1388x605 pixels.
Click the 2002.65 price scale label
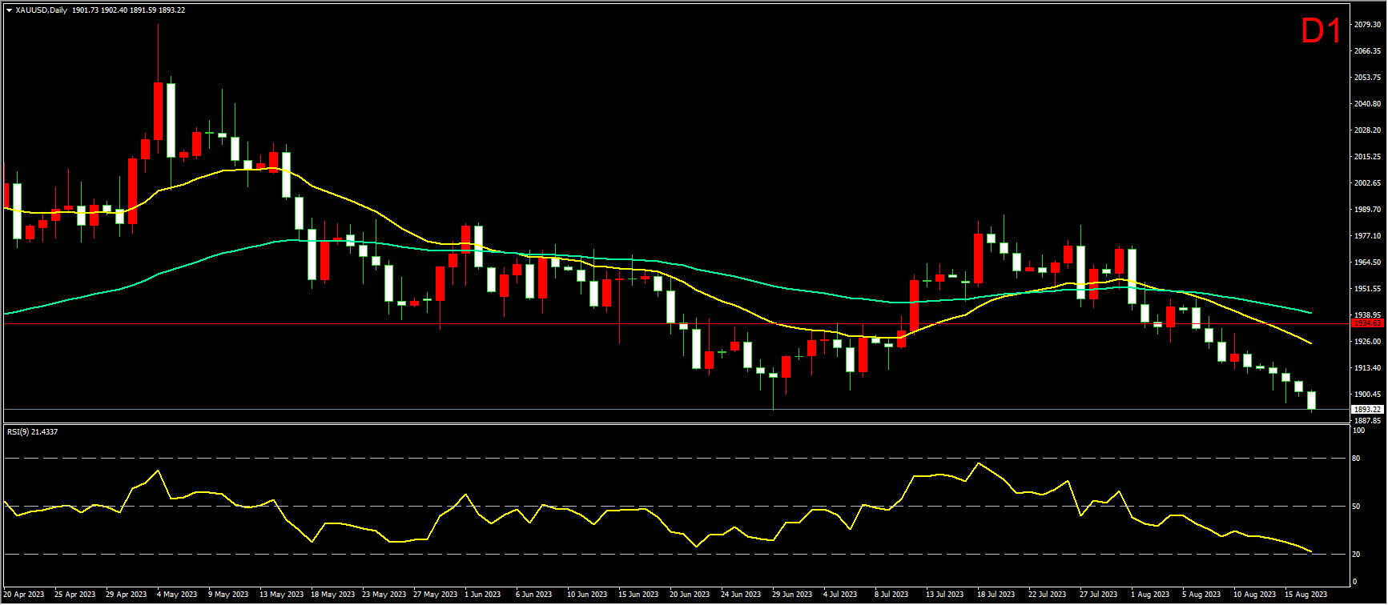coord(1367,183)
